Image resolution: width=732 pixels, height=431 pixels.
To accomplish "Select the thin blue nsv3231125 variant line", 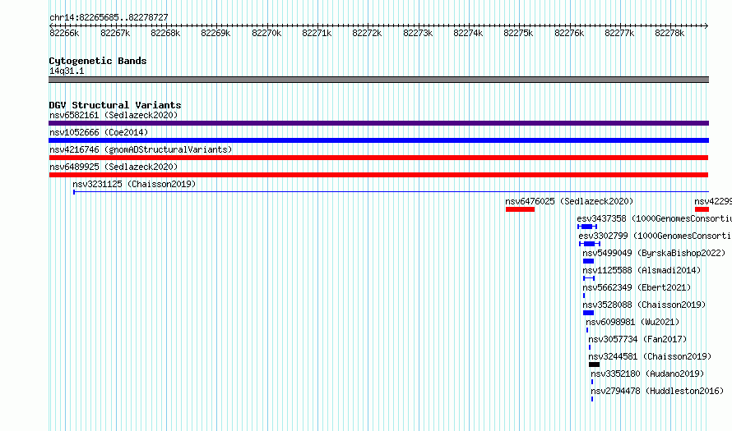I will click(x=391, y=192).
